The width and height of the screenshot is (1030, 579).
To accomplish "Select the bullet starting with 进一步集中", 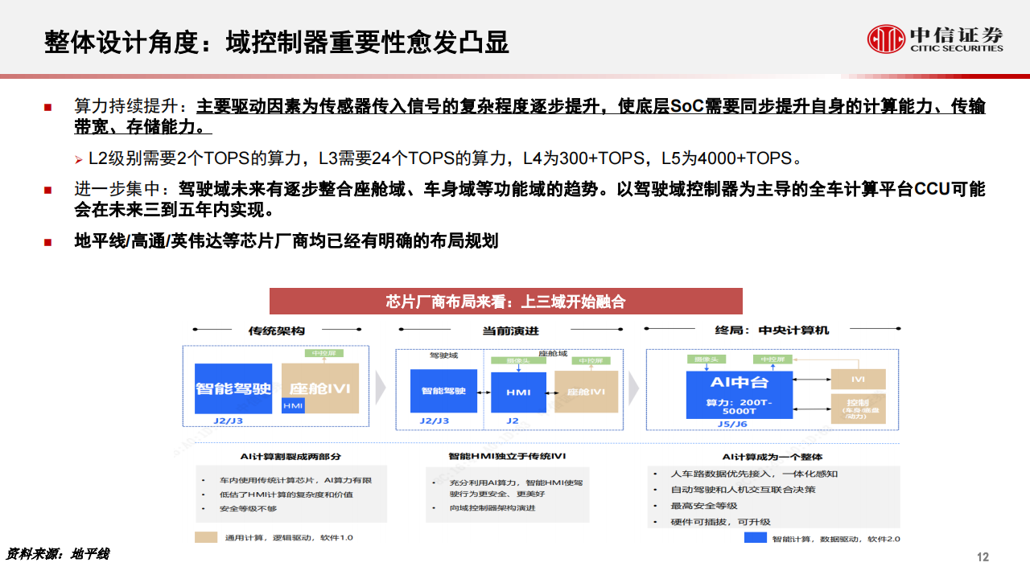I will (529, 200).
